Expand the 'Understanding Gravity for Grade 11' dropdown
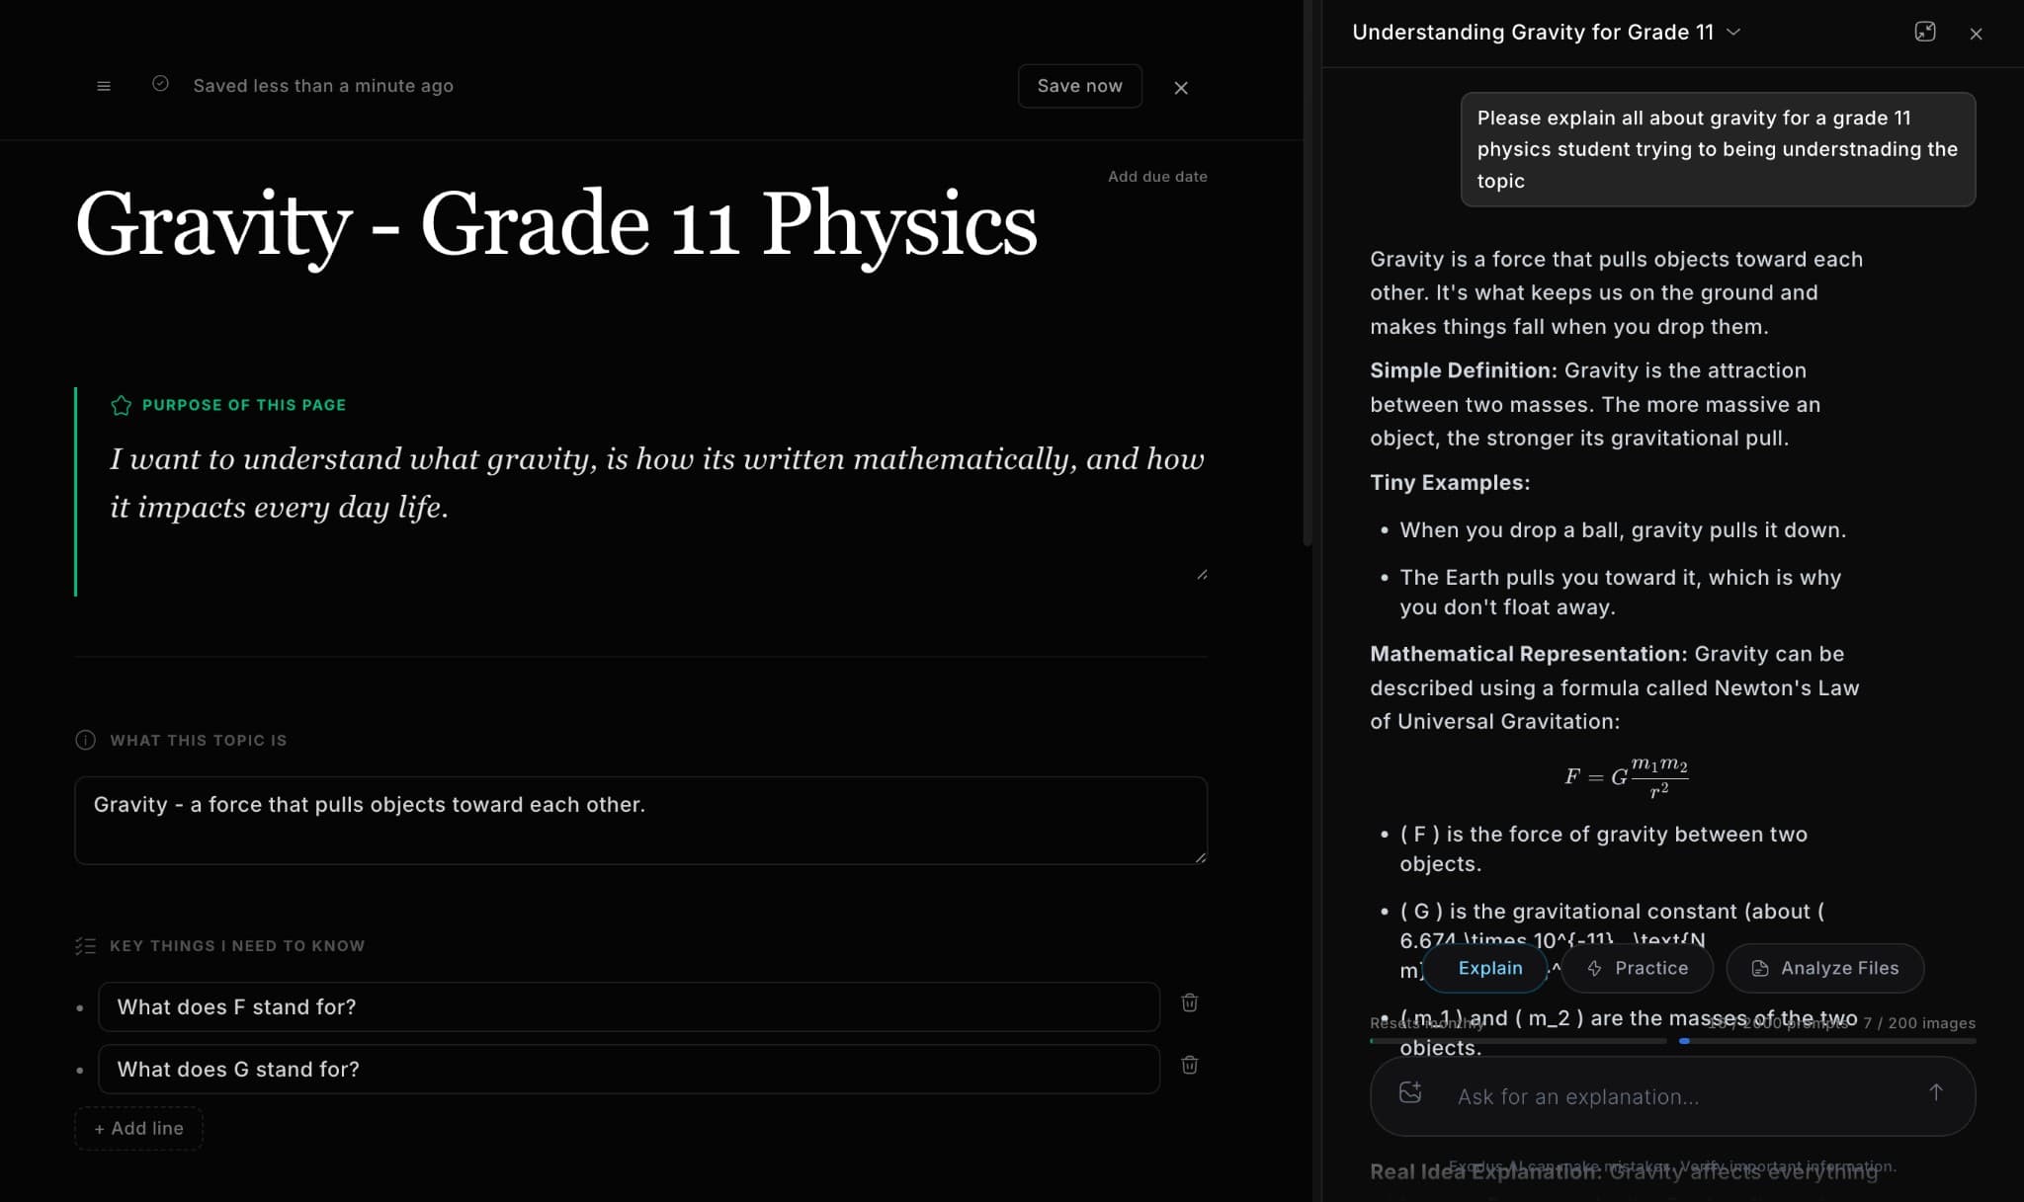 click(x=1733, y=32)
